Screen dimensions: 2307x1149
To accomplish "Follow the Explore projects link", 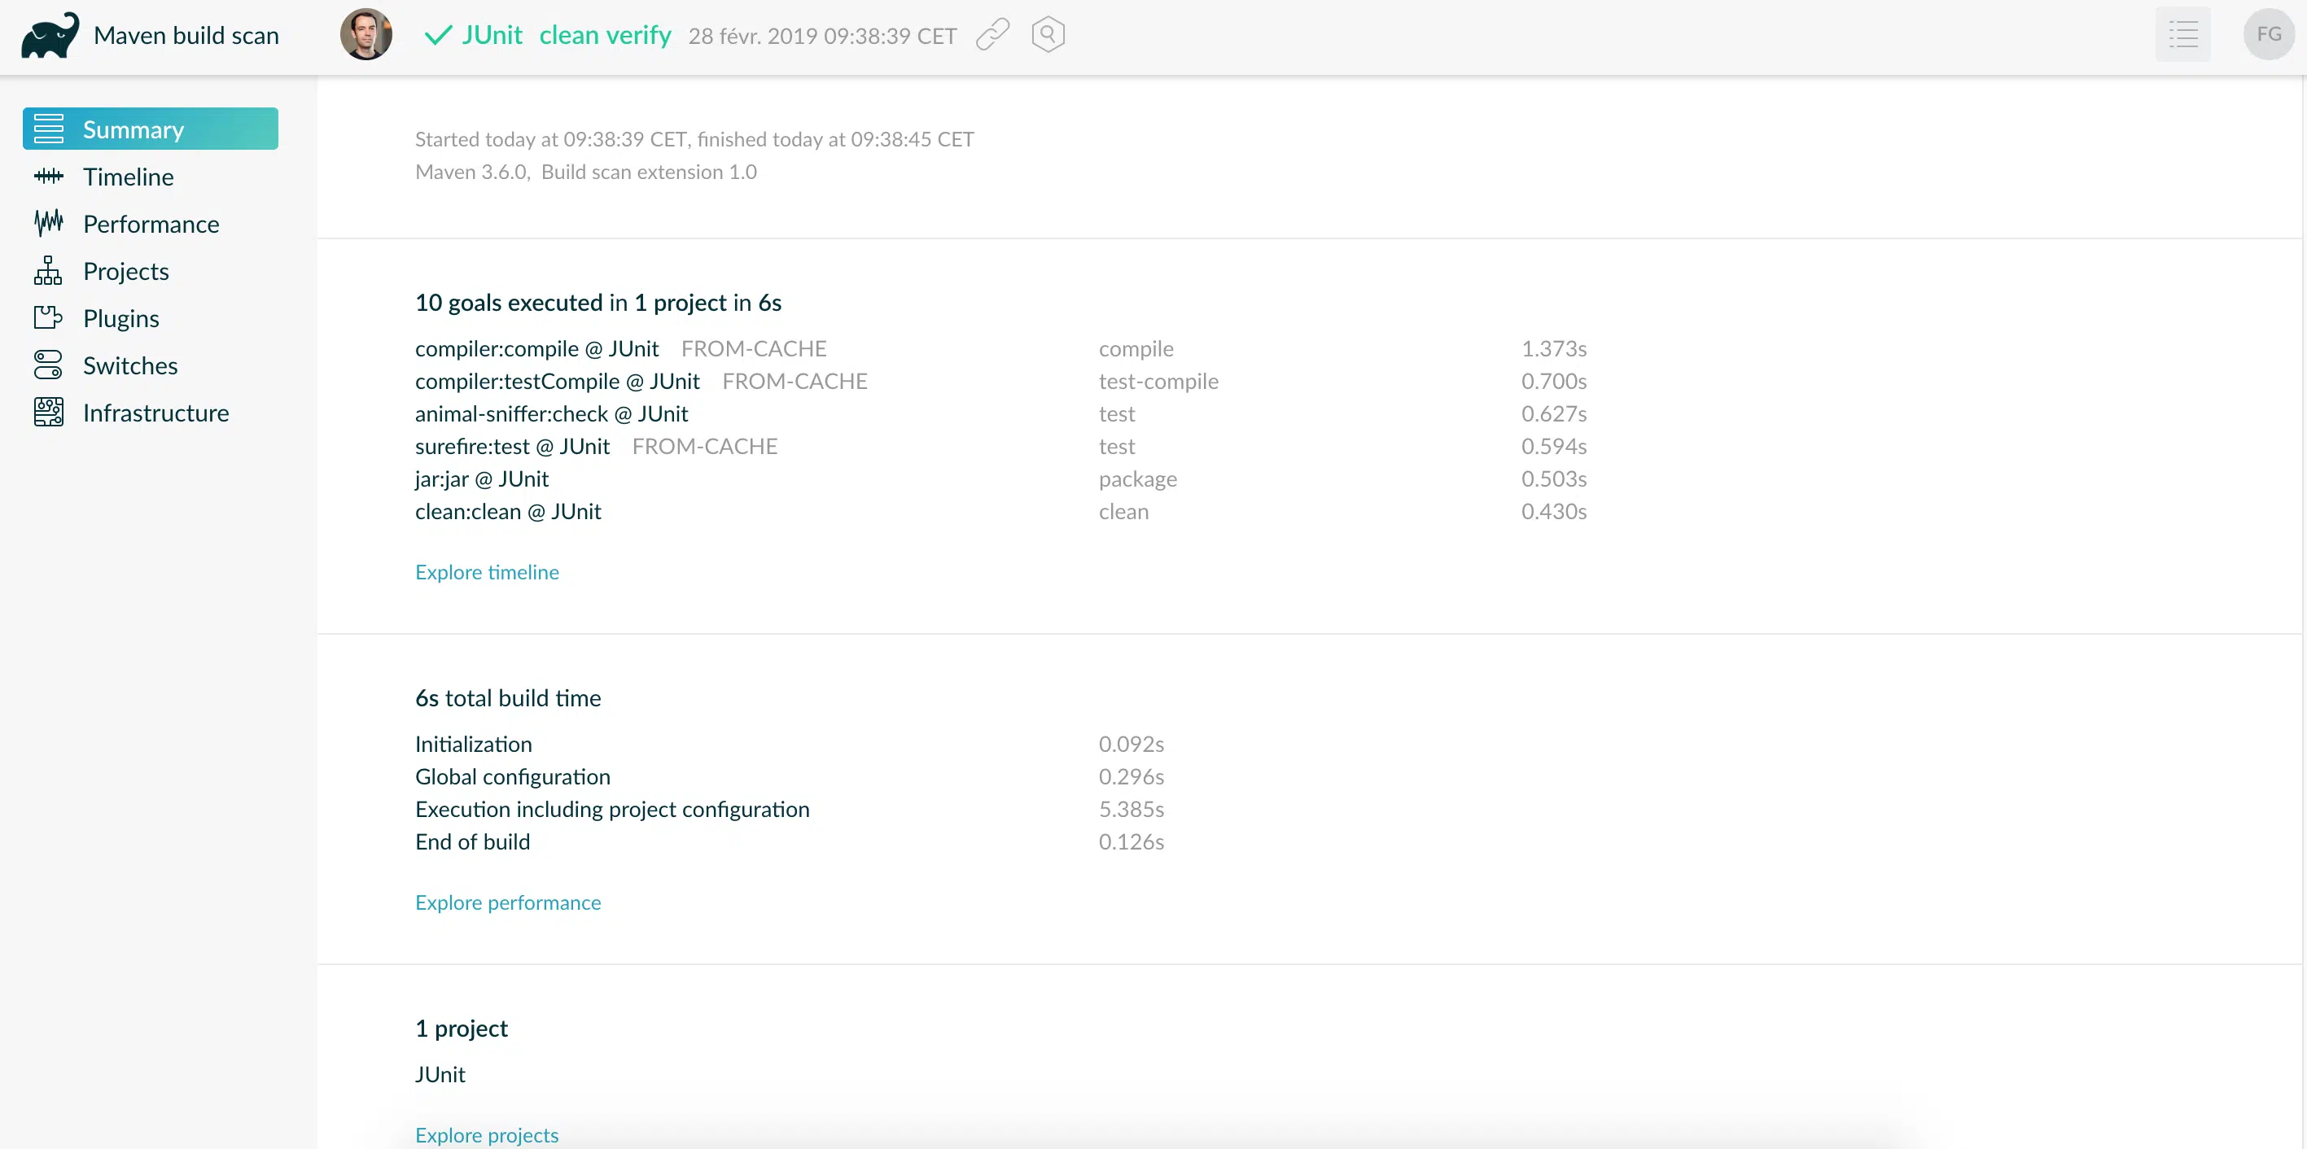I will tap(487, 1135).
